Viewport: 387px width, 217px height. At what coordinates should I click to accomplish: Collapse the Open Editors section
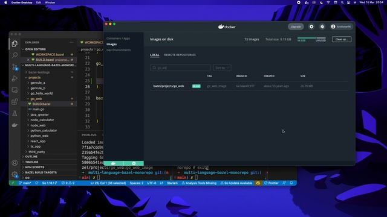35,49
